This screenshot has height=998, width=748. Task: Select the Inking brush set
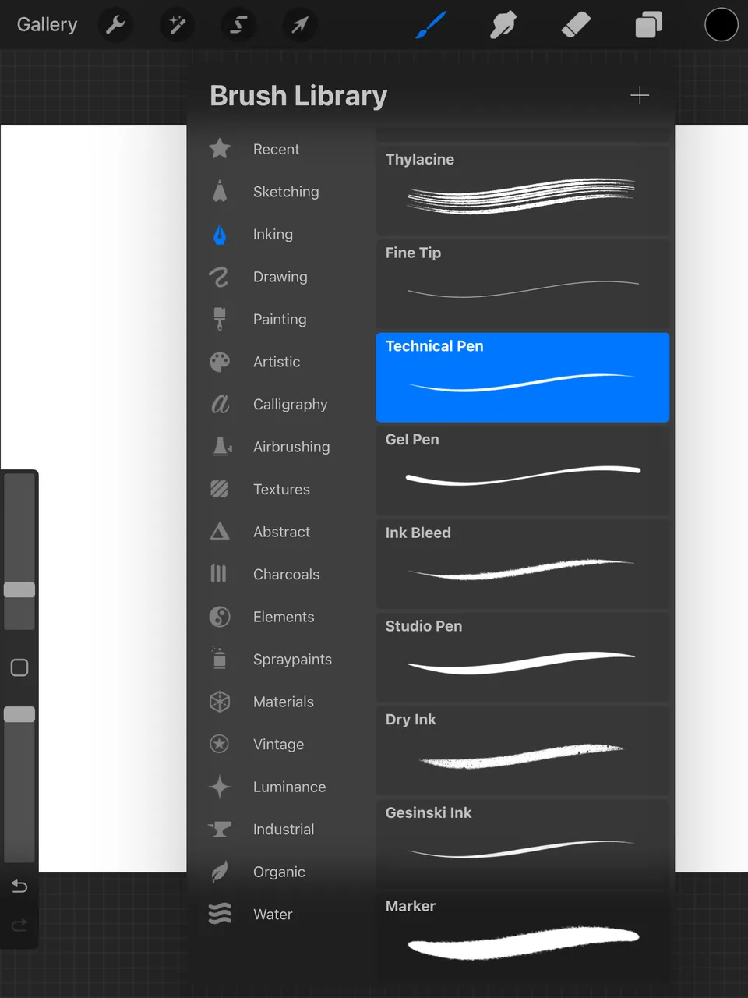pyautogui.click(x=281, y=234)
